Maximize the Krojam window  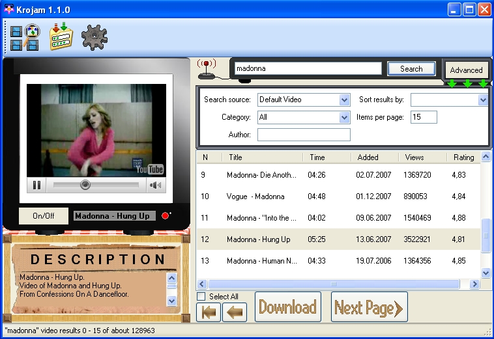469,9
